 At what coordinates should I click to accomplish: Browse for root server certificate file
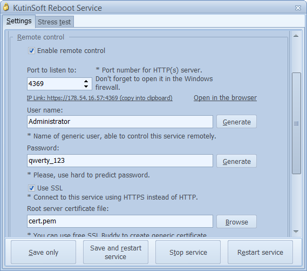click(x=236, y=222)
